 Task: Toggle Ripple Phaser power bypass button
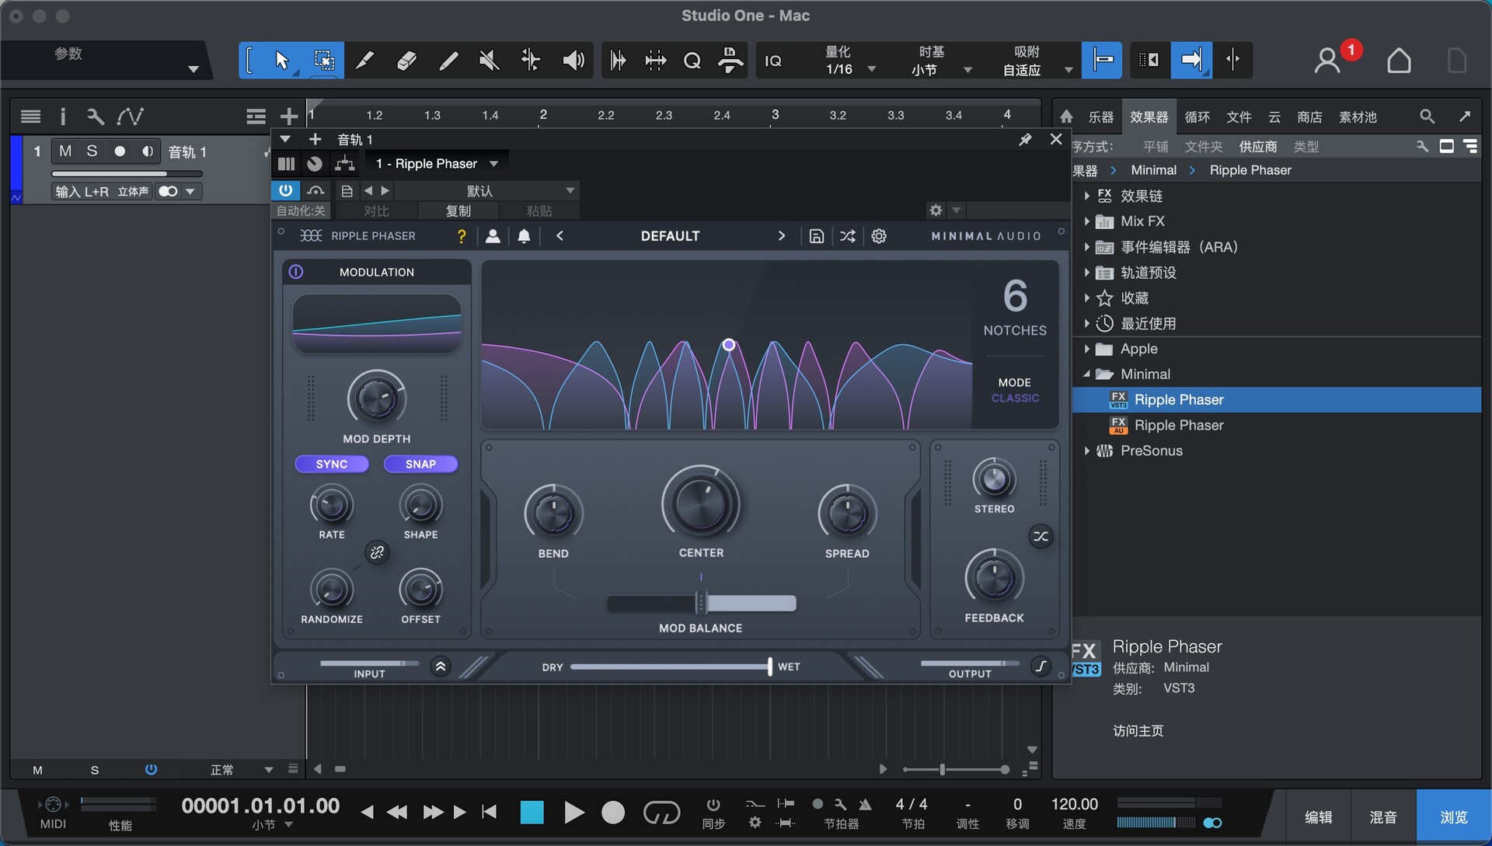pyautogui.click(x=286, y=190)
